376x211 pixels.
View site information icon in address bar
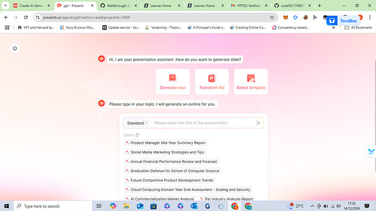pos(38,17)
